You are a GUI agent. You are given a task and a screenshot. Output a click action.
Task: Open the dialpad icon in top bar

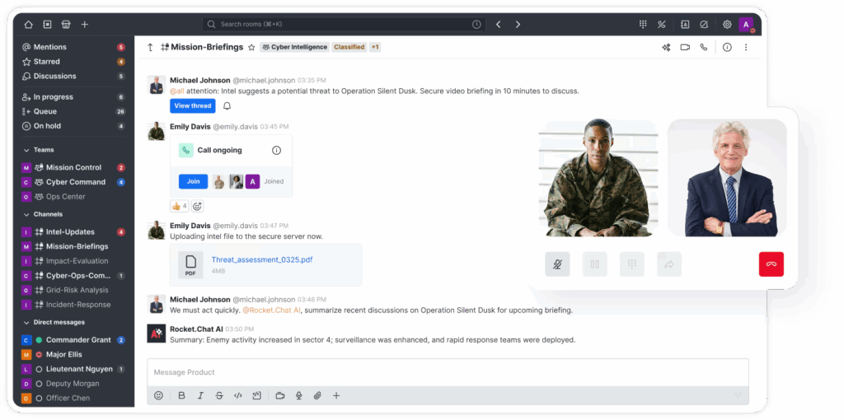[643, 24]
